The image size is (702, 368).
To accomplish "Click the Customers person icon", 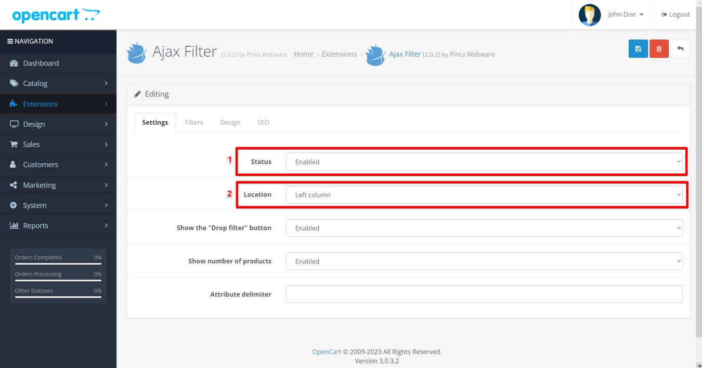I will (14, 165).
